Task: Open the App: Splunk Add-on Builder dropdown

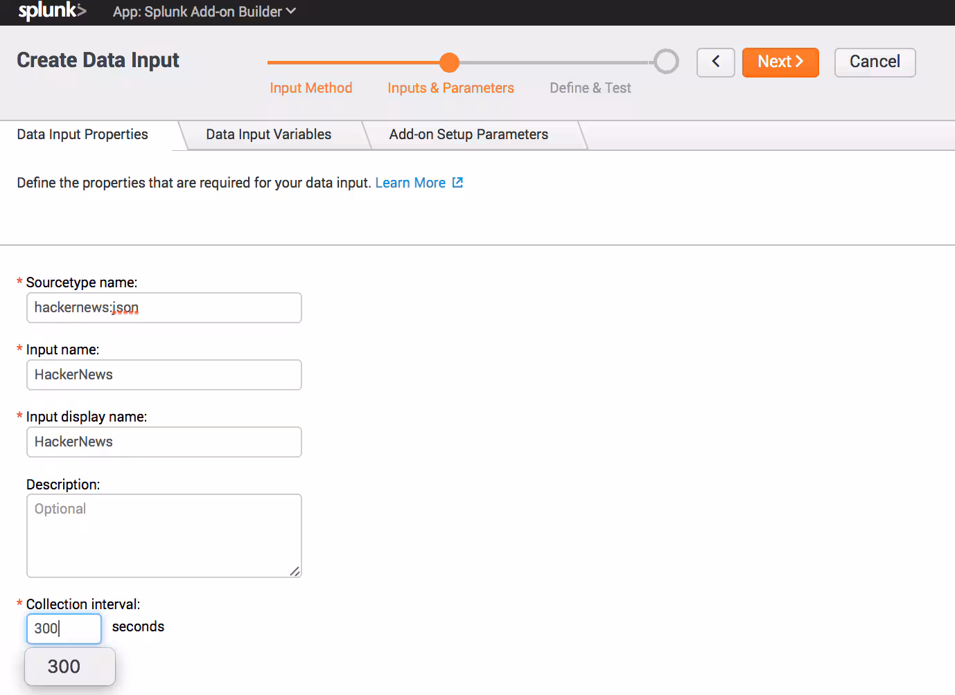Action: 204,11
